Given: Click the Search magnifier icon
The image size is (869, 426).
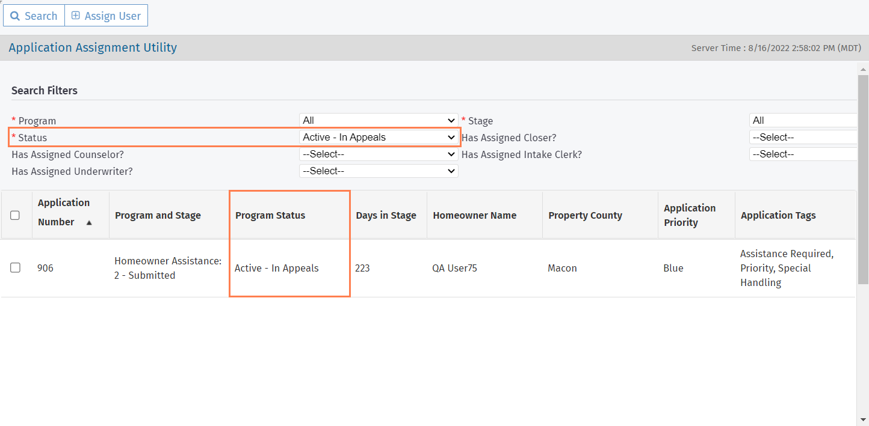Looking at the screenshot, I should [x=15, y=16].
